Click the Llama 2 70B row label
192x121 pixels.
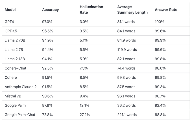15,40
